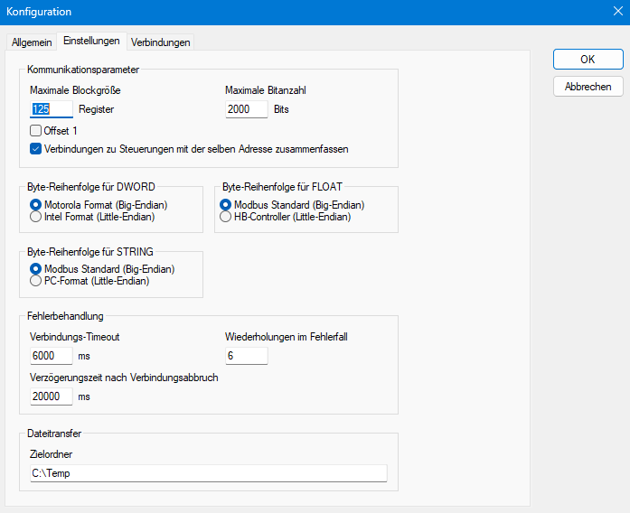The width and height of the screenshot is (630, 513).
Task: Uncheck Verbindungen zu Steuerungen zusammenfassen option
Action: 36,149
